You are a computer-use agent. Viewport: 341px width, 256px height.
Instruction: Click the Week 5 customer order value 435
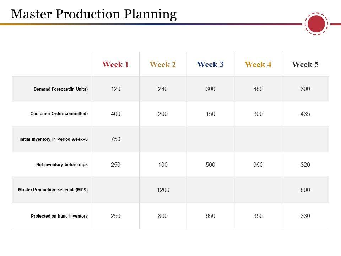305,114
